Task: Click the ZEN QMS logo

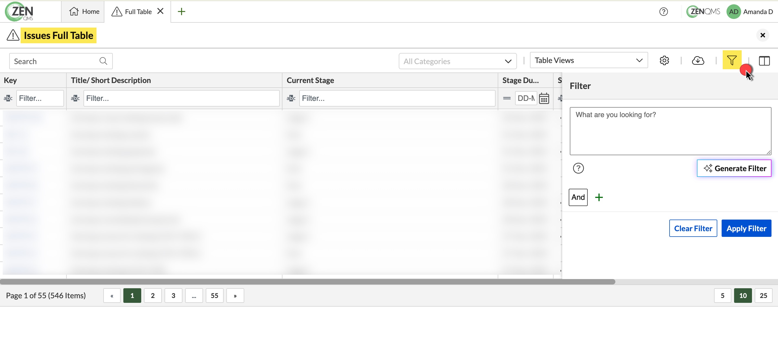Action: point(19,11)
